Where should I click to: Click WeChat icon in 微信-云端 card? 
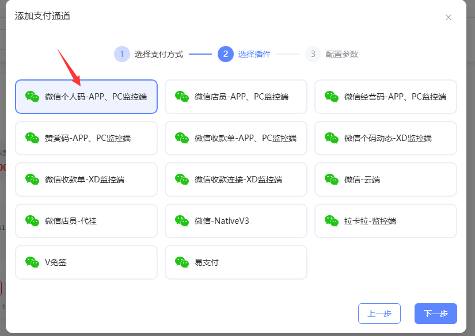[x=332, y=180]
